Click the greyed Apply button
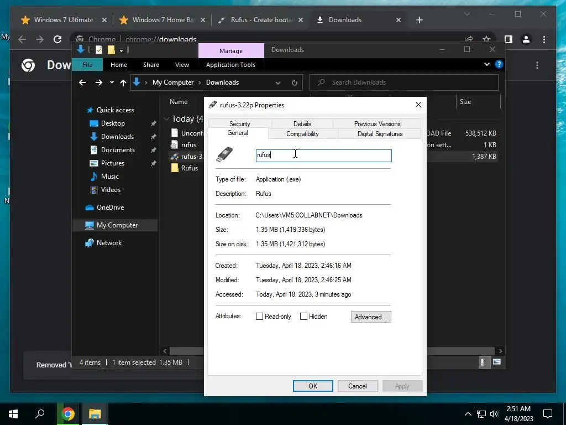566x425 pixels. (402, 386)
